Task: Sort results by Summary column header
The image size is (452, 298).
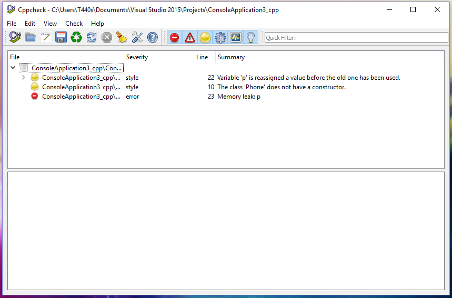Action: (330, 57)
